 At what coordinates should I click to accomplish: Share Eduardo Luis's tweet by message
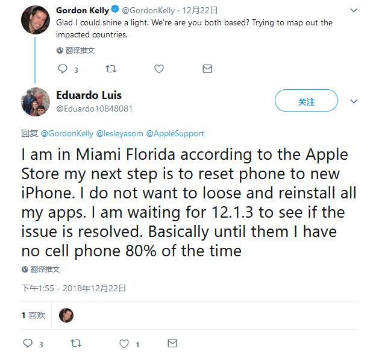172,344
